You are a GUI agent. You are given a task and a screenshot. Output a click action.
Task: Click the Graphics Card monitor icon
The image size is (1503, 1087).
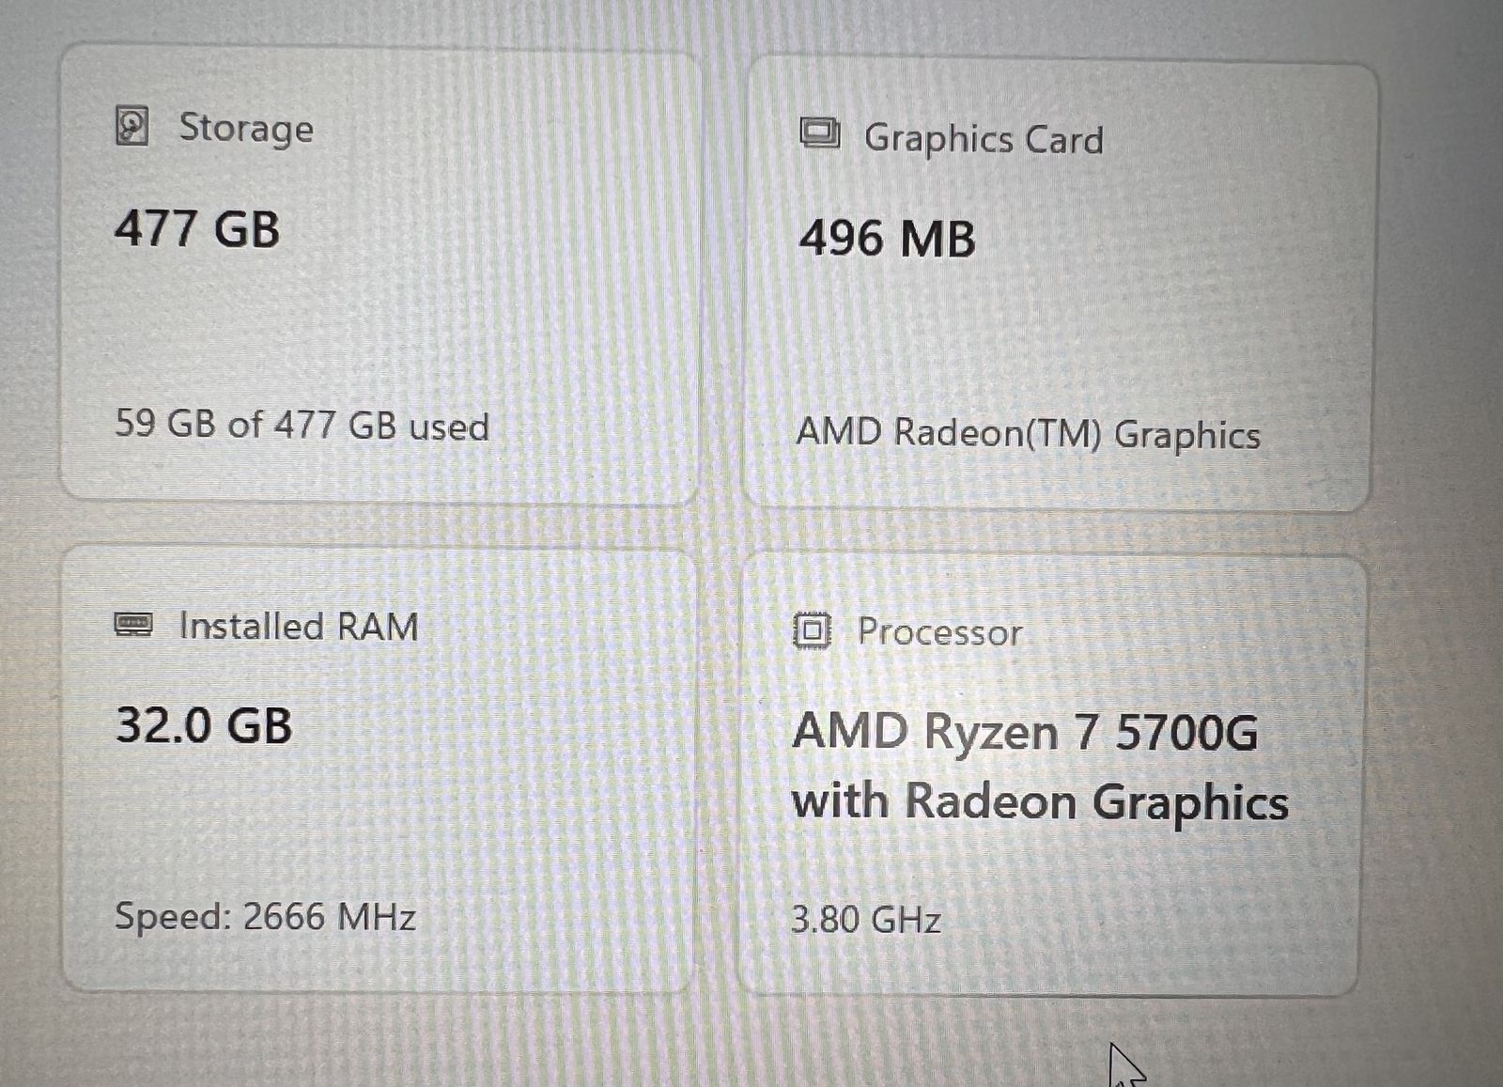click(819, 134)
